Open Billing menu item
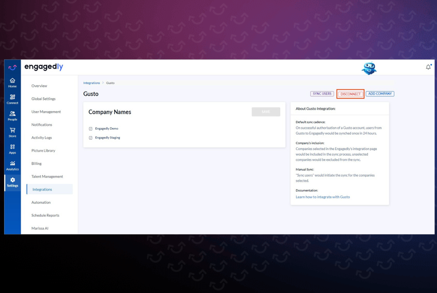437x293 pixels. 37,163
